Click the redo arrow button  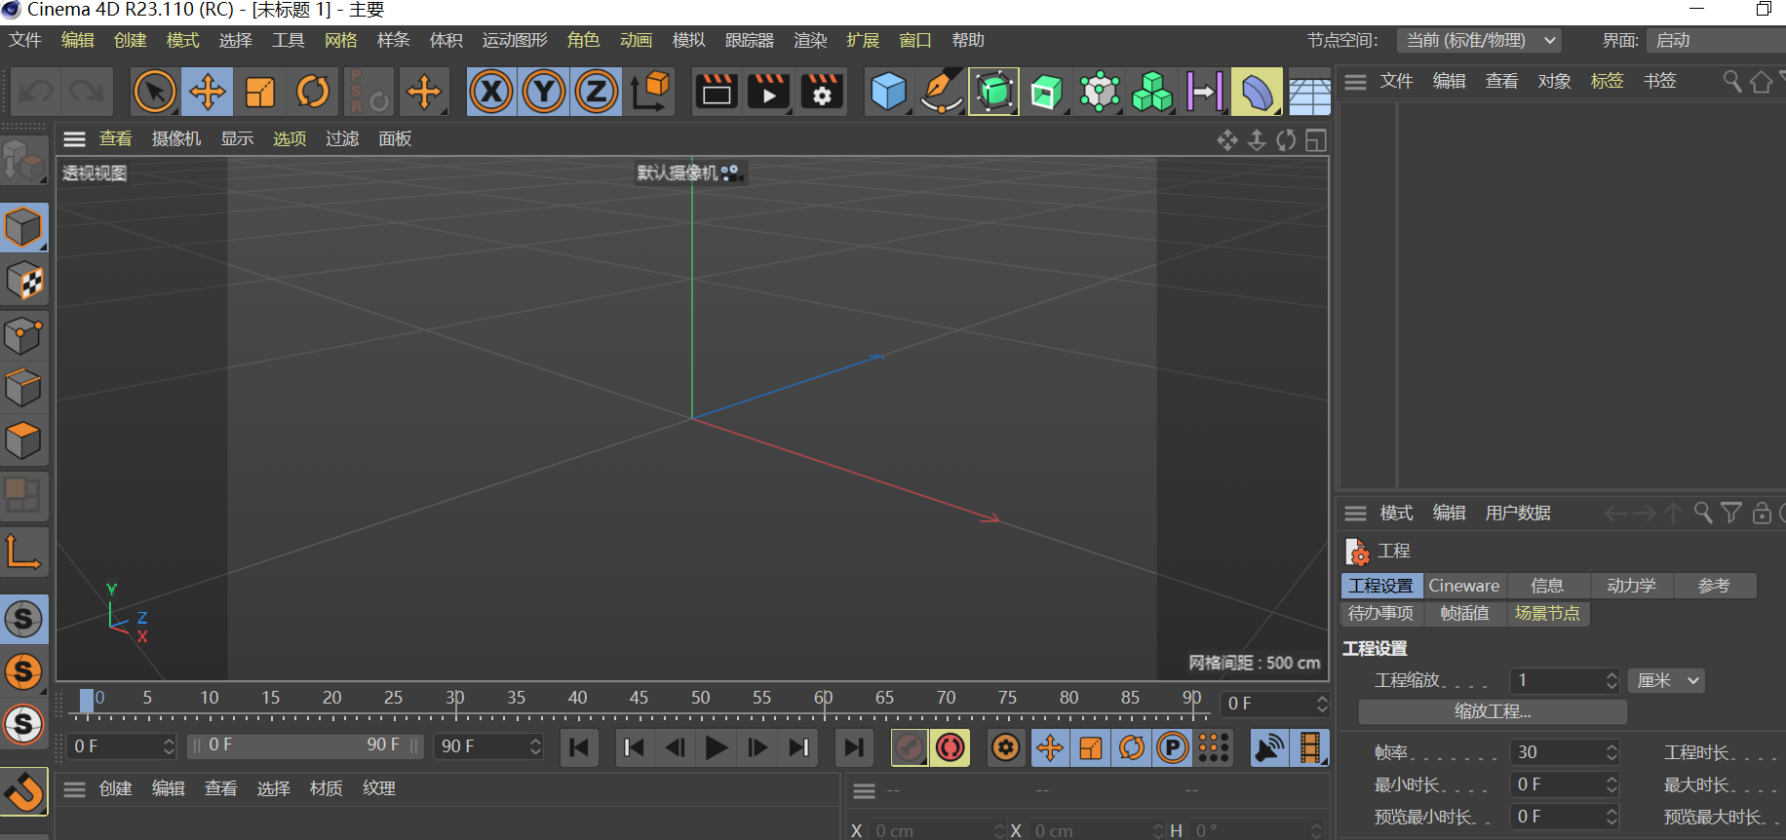coord(88,93)
